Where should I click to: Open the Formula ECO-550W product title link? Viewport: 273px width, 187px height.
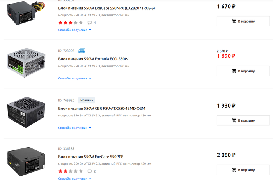tap(93, 59)
